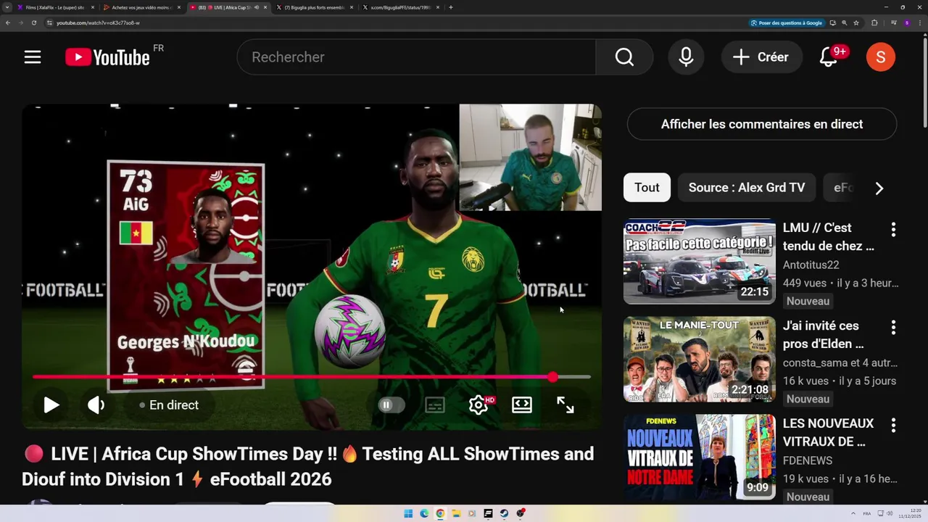The height and width of the screenshot is (522, 928).
Task: Switch to Films XalaFlix browser tab
Action: point(57,7)
